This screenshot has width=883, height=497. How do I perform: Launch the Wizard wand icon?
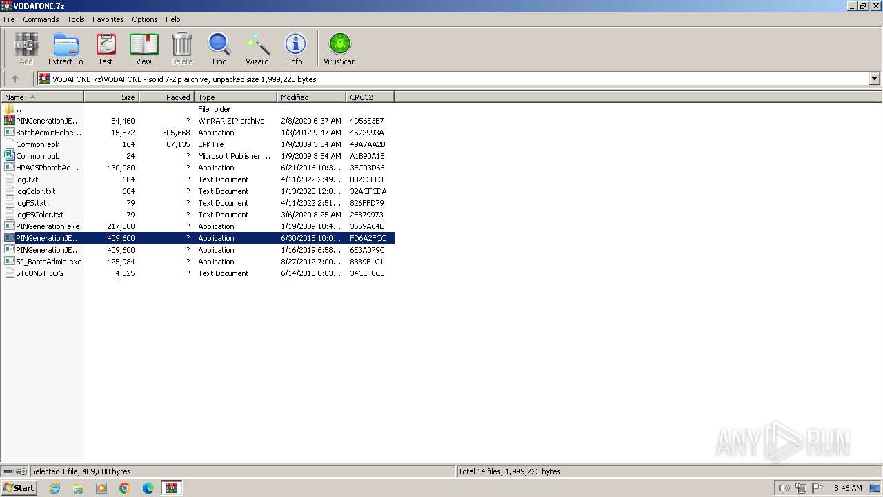pos(257,49)
